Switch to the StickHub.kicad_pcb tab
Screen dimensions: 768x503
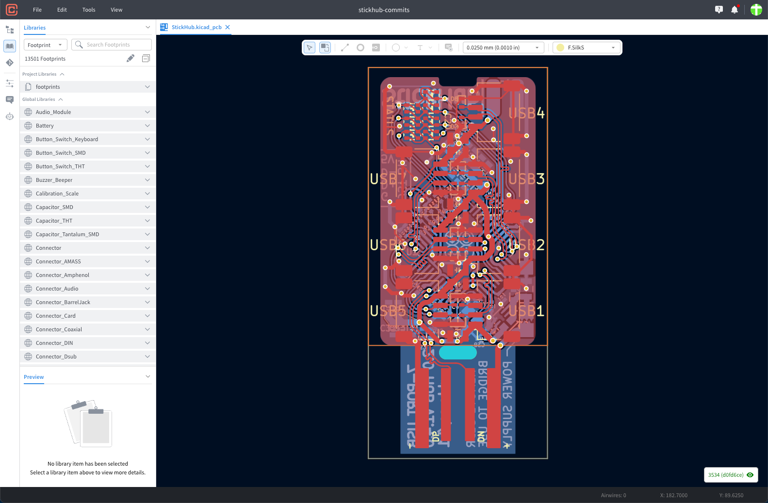196,27
